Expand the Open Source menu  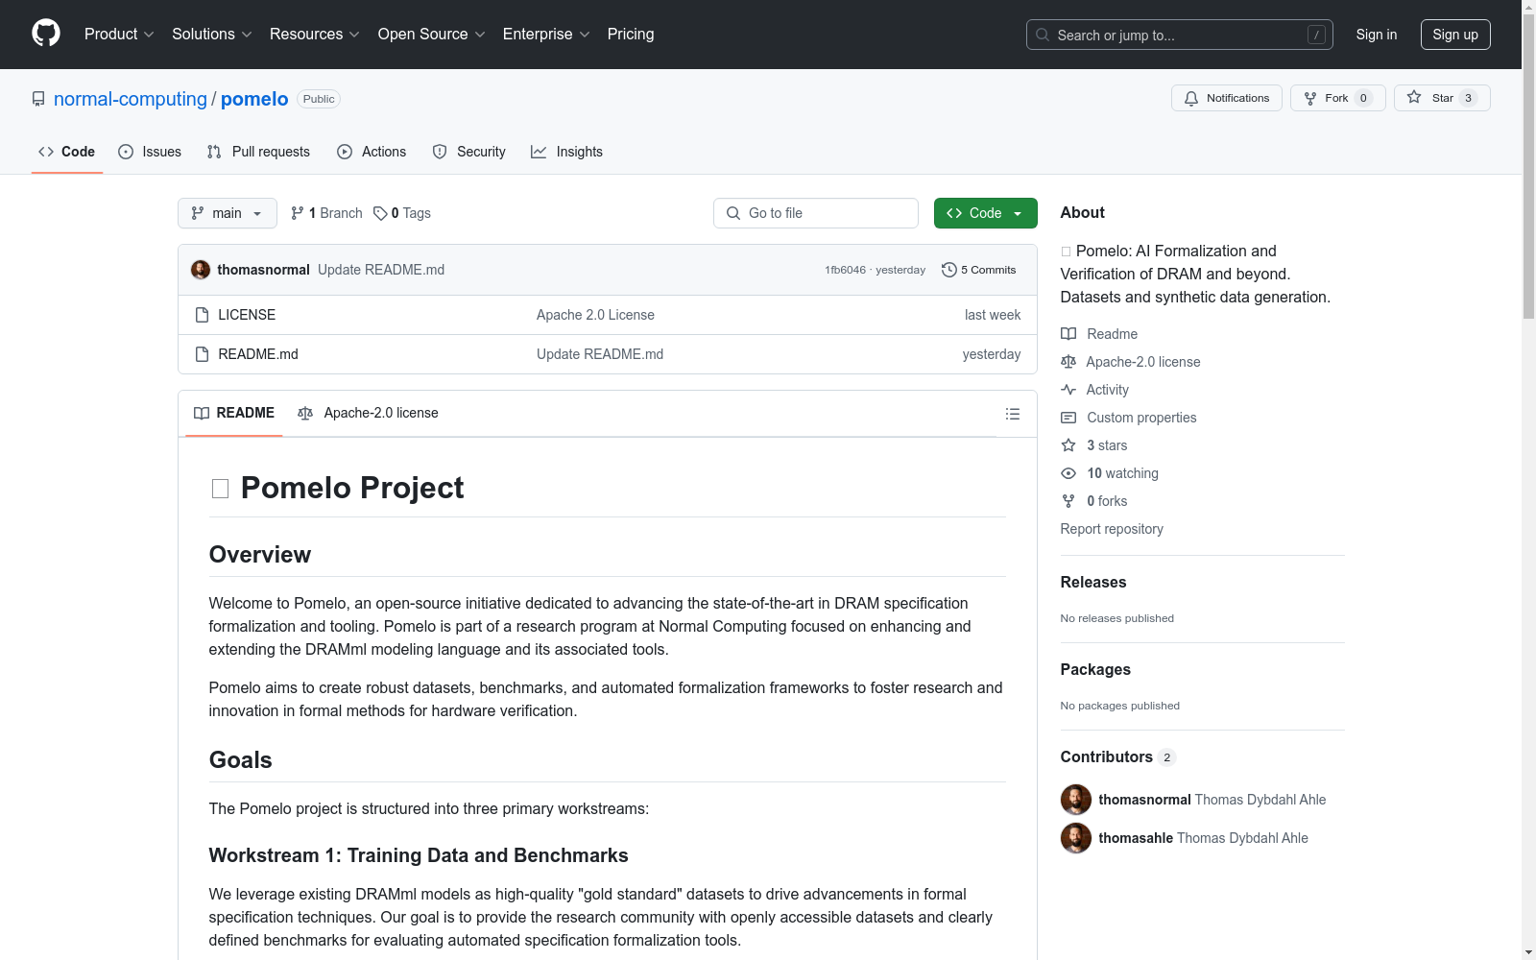432,35
